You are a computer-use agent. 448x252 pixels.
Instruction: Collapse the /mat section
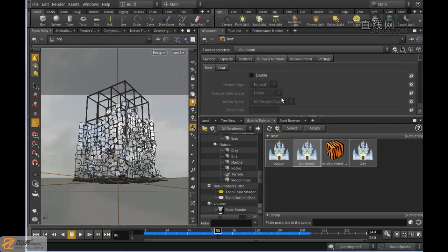[x=268, y=136]
